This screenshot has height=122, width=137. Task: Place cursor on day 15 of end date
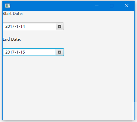(x=23, y=52)
